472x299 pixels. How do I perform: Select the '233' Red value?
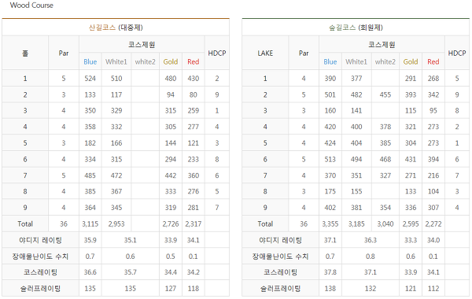[x=194, y=159]
